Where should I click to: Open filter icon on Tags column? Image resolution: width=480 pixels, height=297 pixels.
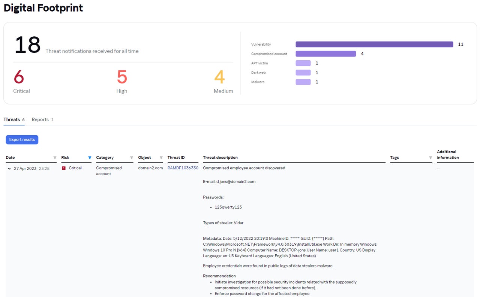[x=430, y=158]
